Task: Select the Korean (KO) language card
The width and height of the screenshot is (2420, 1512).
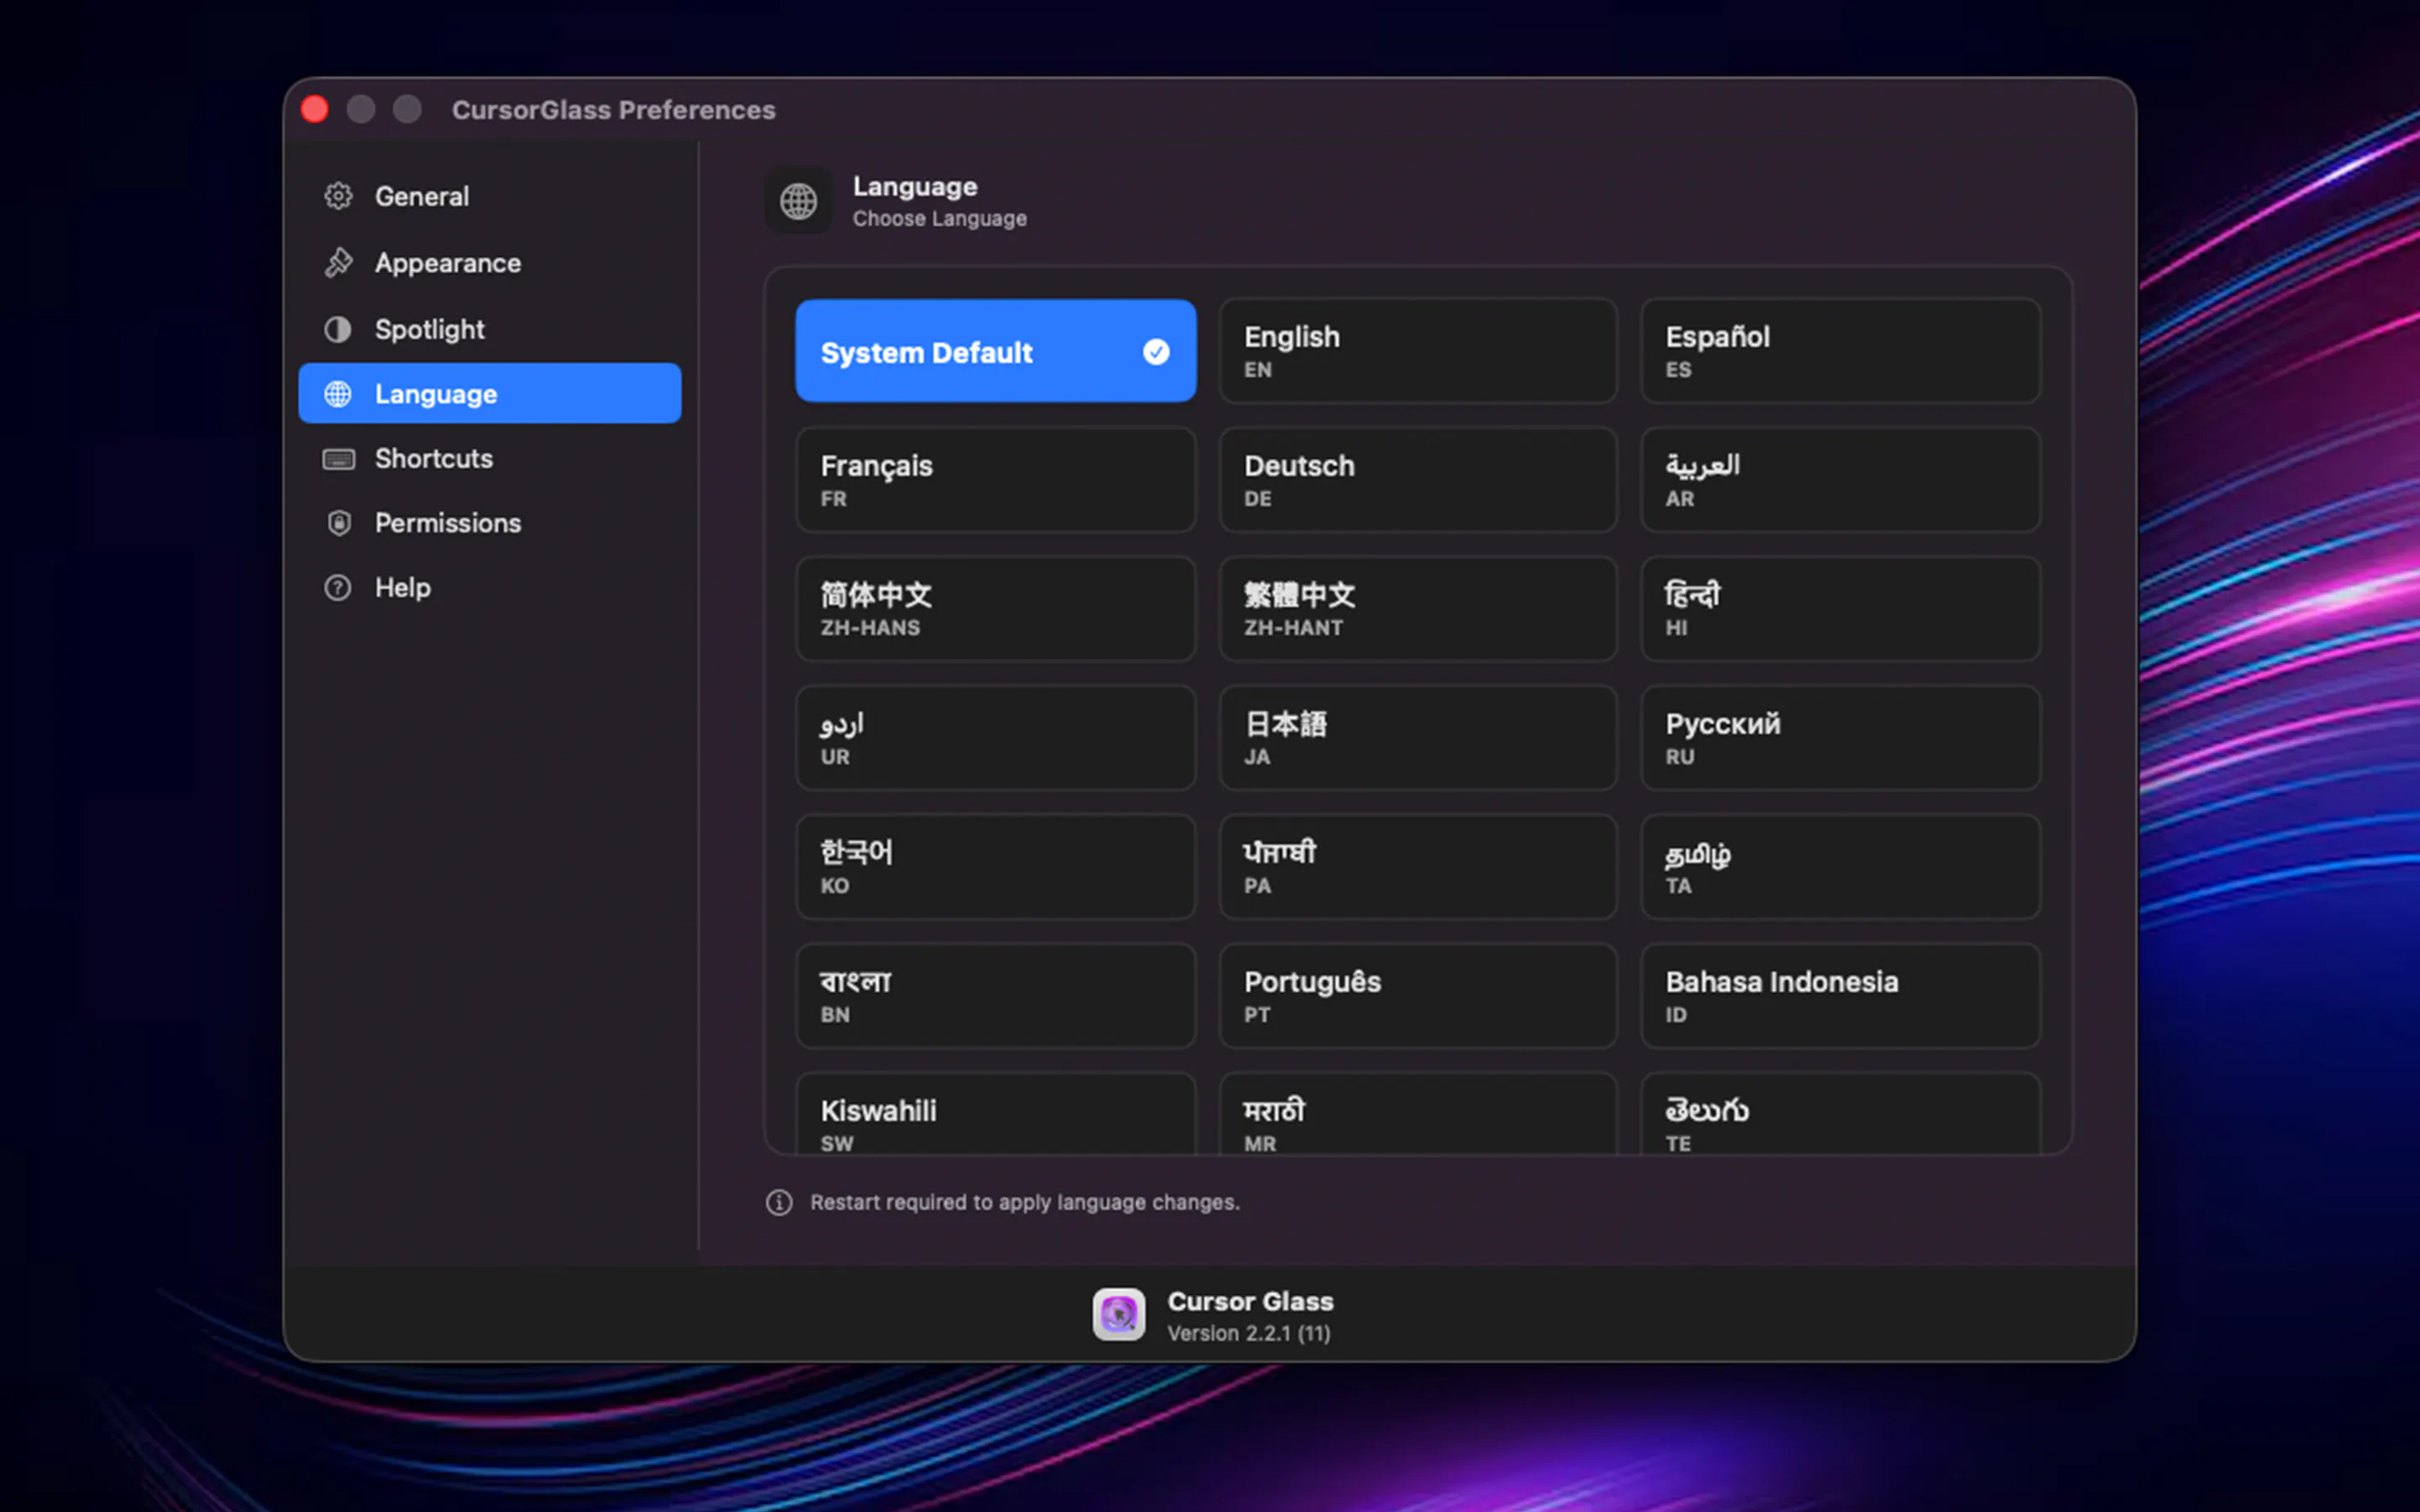Action: click(x=996, y=867)
